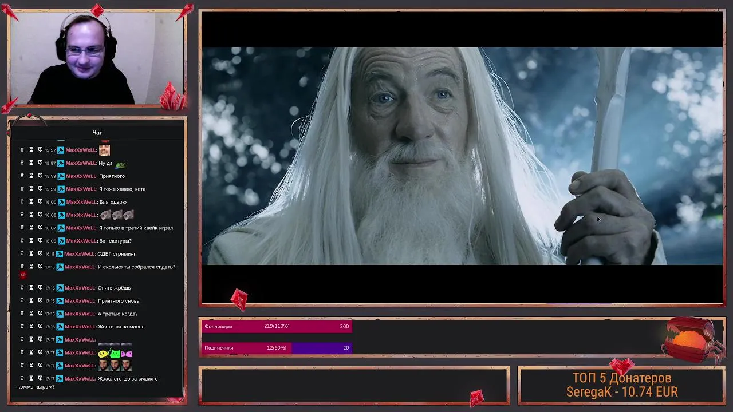Ban icon on "А третью когда?" row
733x412 pixels.
(x=40, y=314)
